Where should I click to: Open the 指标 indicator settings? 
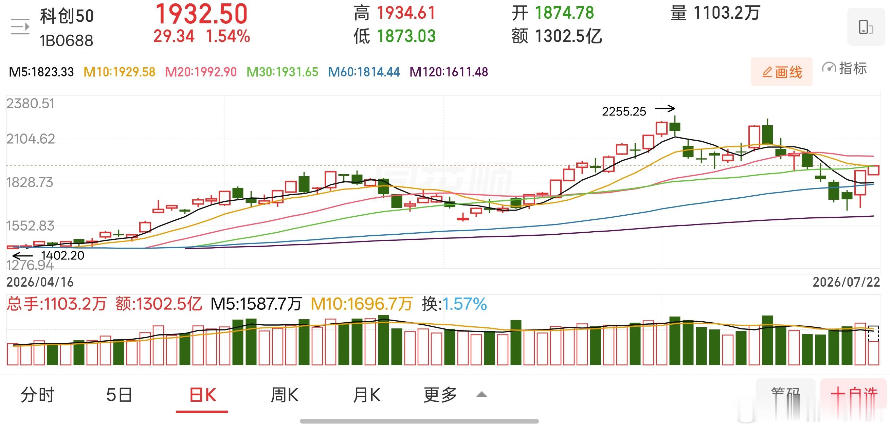coord(845,68)
